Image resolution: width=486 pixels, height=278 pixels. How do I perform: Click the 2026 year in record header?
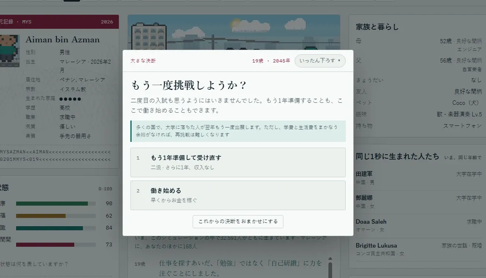tap(107, 22)
